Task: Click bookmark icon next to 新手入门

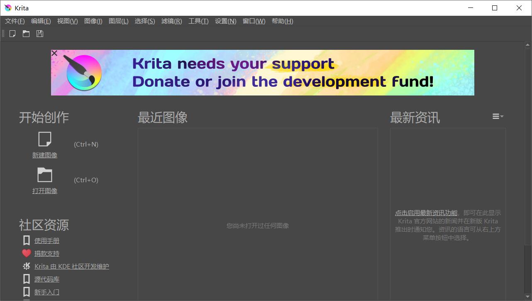Action: click(27, 292)
